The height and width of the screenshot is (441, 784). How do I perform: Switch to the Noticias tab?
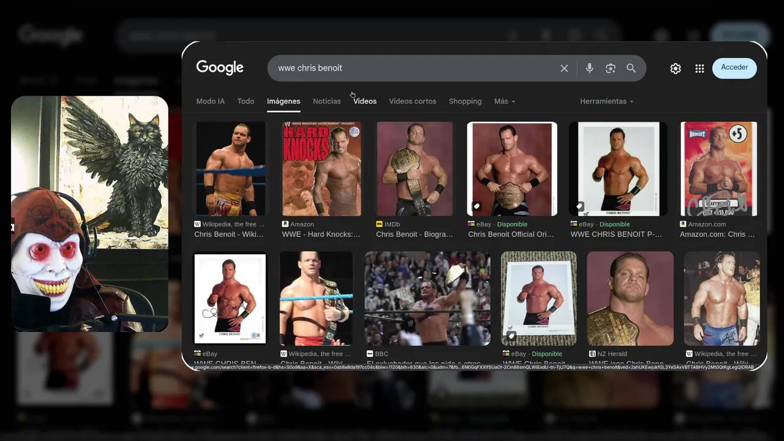click(x=326, y=101)
